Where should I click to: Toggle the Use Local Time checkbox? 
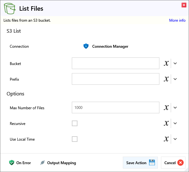pyautogui.click(x=75, y=139)
